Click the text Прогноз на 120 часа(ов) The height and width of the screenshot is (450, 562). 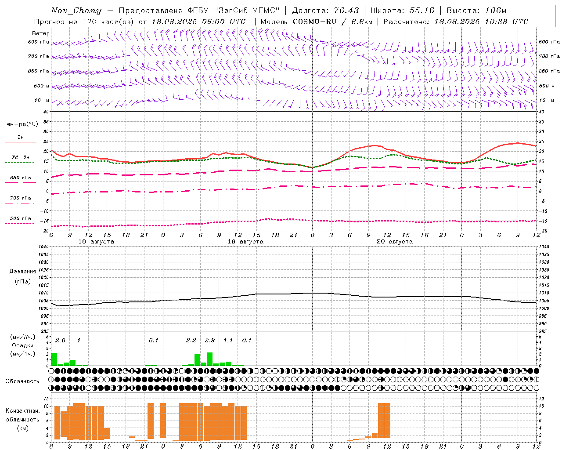(x=84, y=22)
